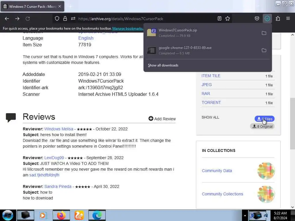The height and width of the screenshot is (221, 295).
Task: Show hidden system tray icons
Action: [x=245, y=216]
